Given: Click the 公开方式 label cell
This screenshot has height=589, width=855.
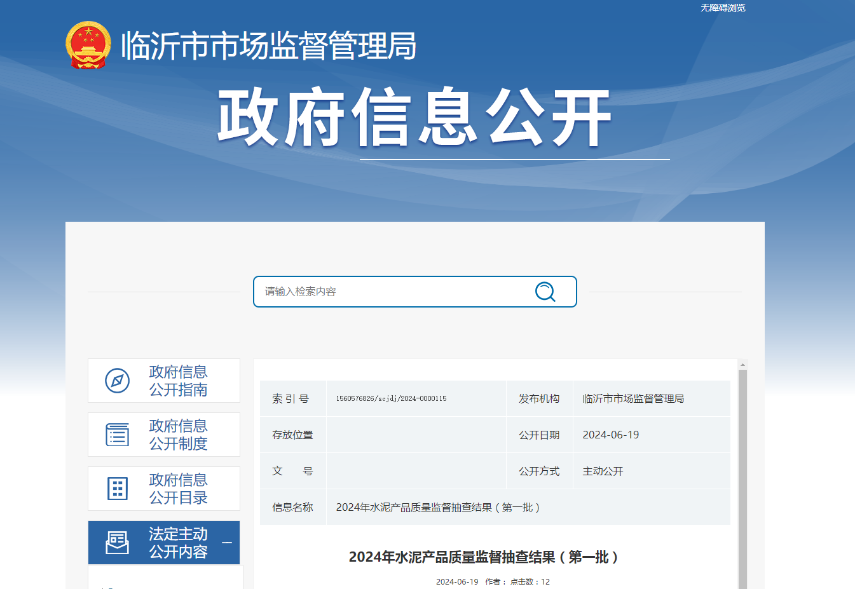Looking at the screenshot, I should [x=539, y=471].
